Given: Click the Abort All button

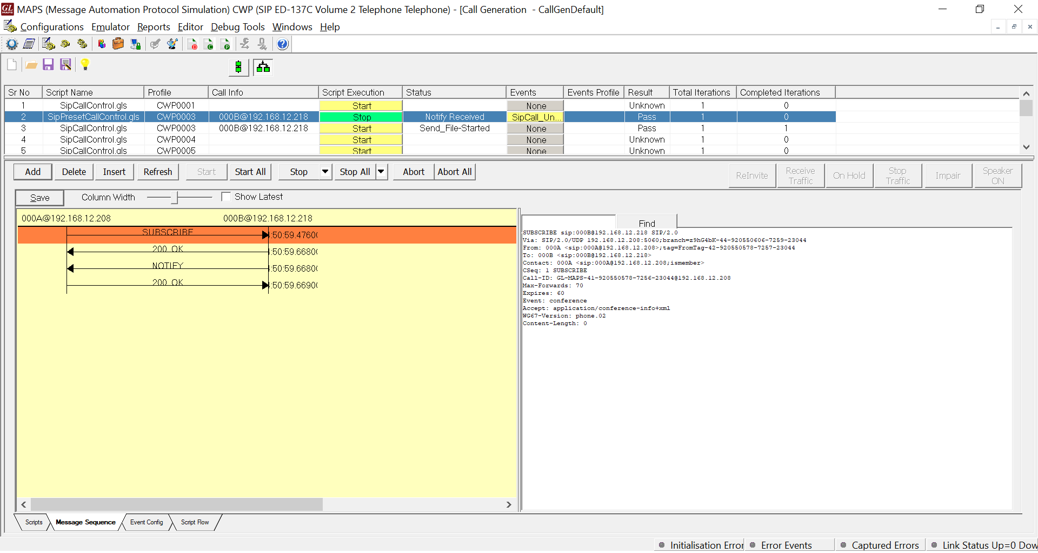Looking at the screenshot, I should (x=455, y=172).
